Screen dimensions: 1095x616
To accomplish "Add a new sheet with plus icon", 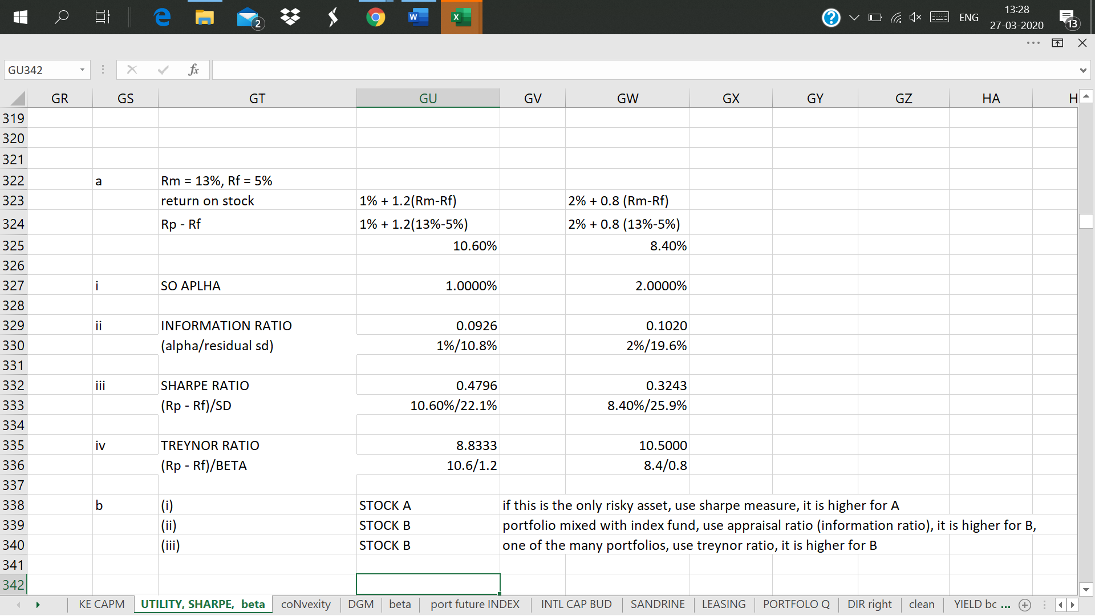I will pyautogui.click(x=1025, y=605).
